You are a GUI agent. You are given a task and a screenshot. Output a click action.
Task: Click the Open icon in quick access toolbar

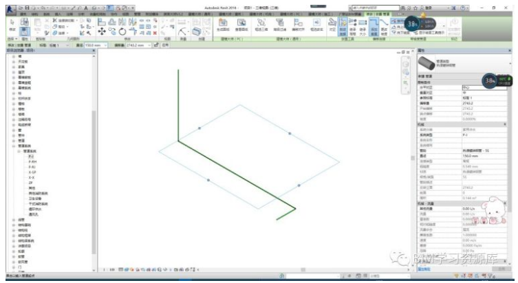[x=21, y=8]
